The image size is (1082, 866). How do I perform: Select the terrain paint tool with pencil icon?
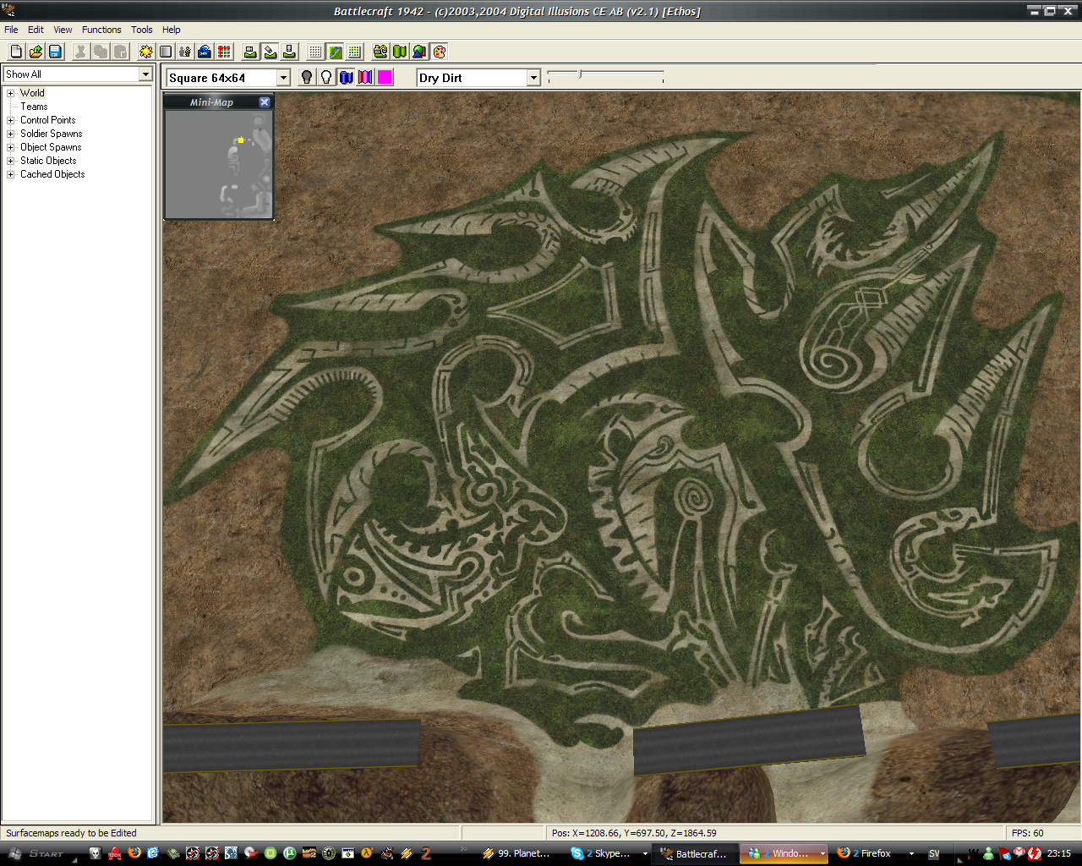(x=270, y=52)
